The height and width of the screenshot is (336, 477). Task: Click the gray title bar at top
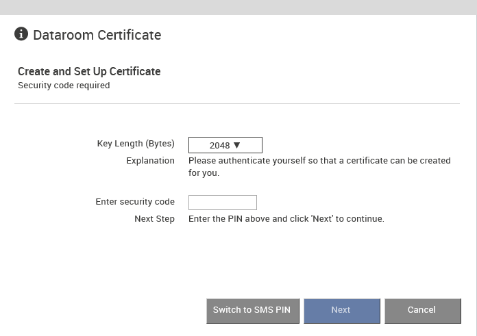tap(238, 8)
